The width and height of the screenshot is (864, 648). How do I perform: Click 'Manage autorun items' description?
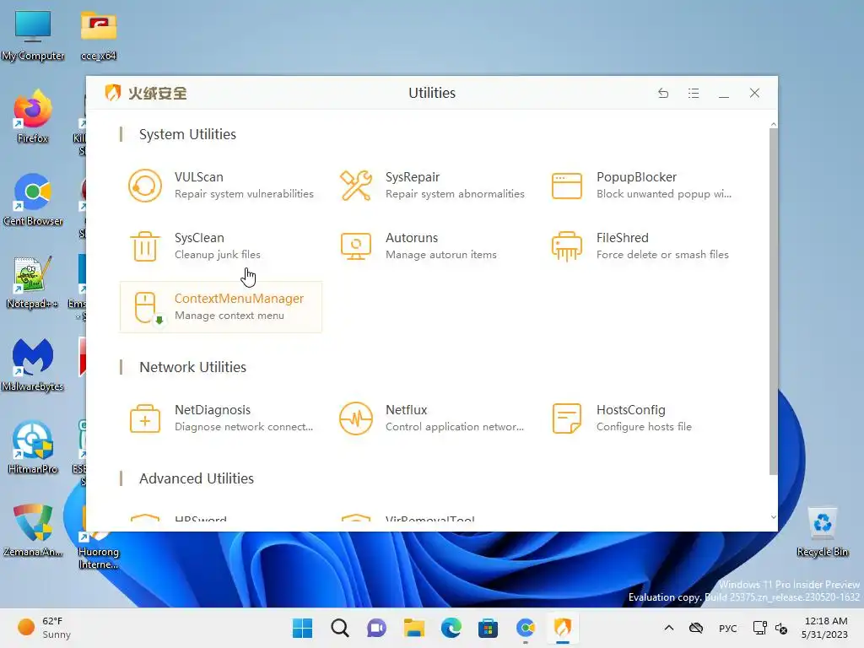[x=440, y=255]
